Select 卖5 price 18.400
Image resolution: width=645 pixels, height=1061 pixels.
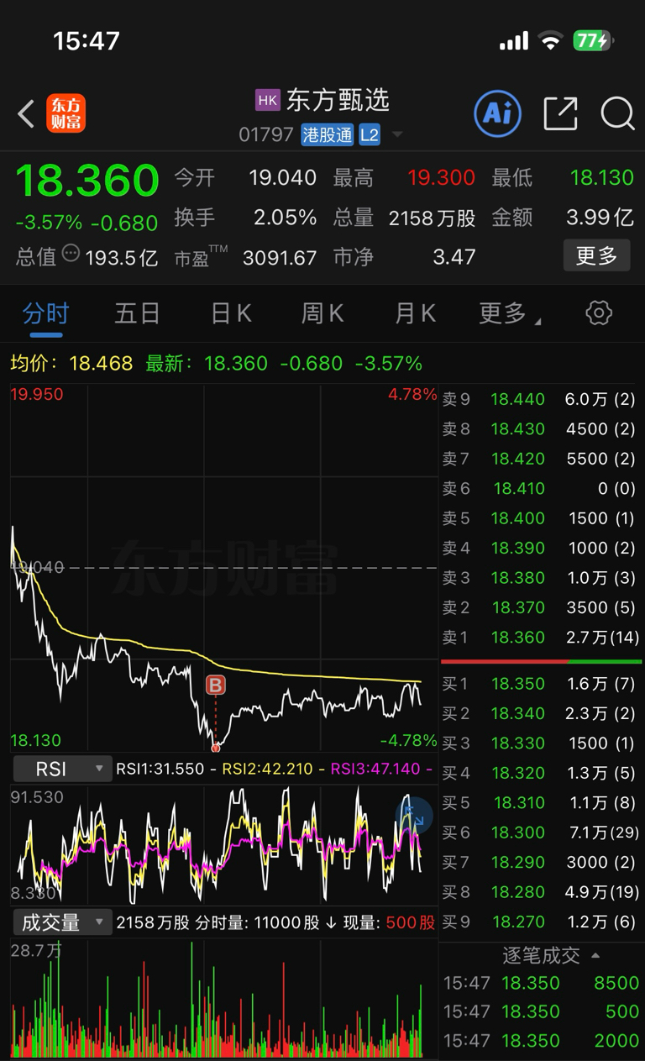517,518
